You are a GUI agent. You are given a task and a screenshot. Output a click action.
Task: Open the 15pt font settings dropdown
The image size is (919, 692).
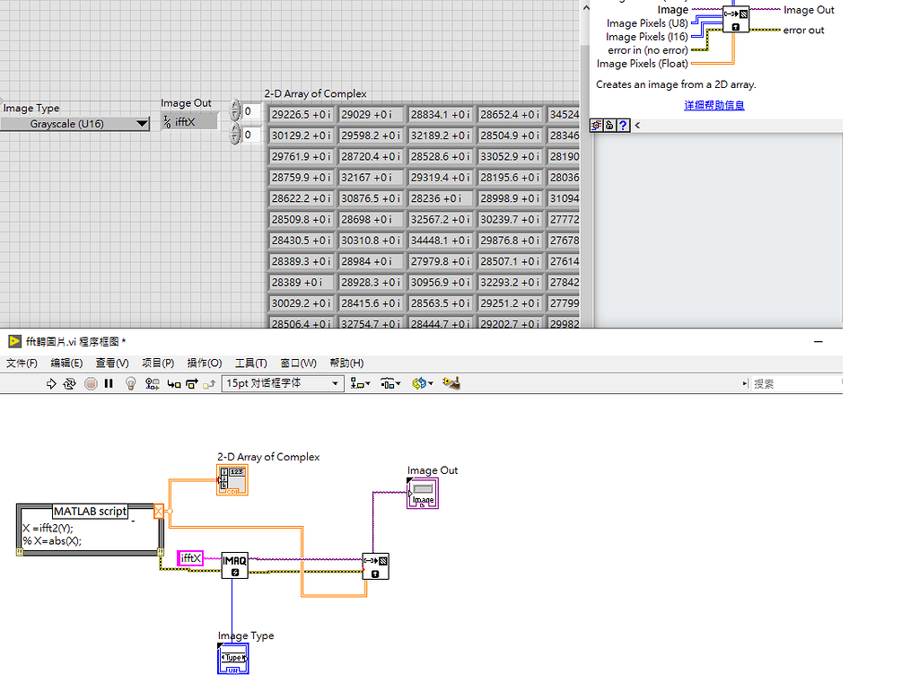[x=283, y=384]
